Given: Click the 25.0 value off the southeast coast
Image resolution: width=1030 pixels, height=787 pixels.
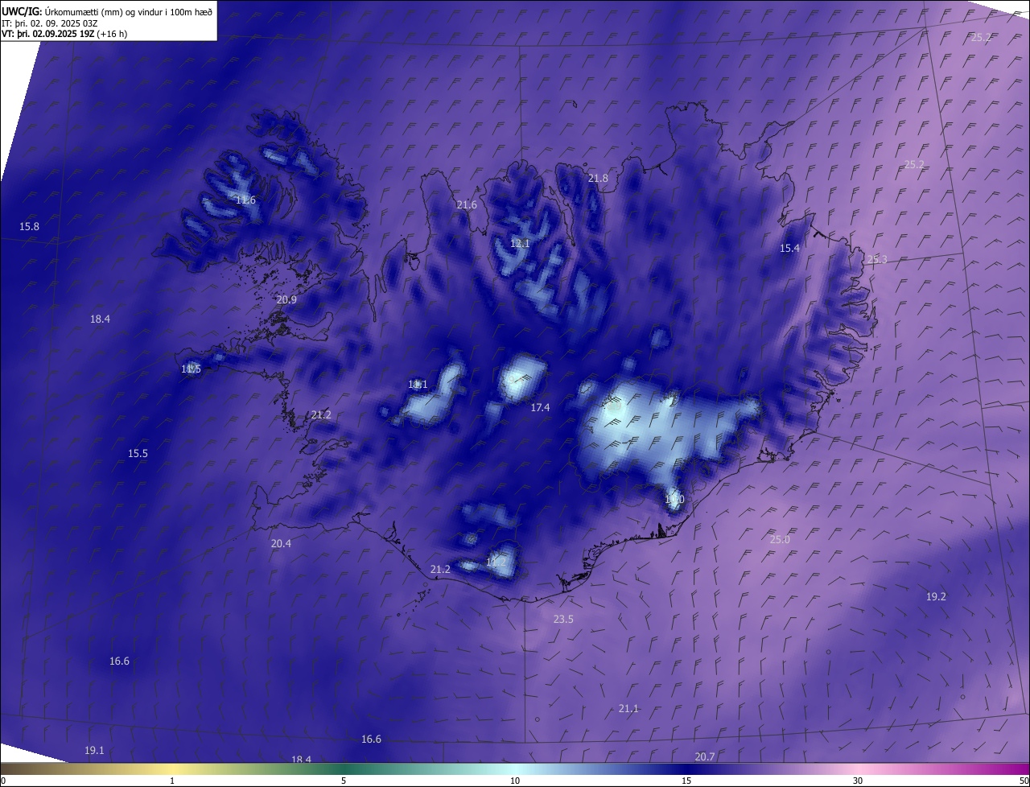Looking at the screenshot, I should point(780,539).
